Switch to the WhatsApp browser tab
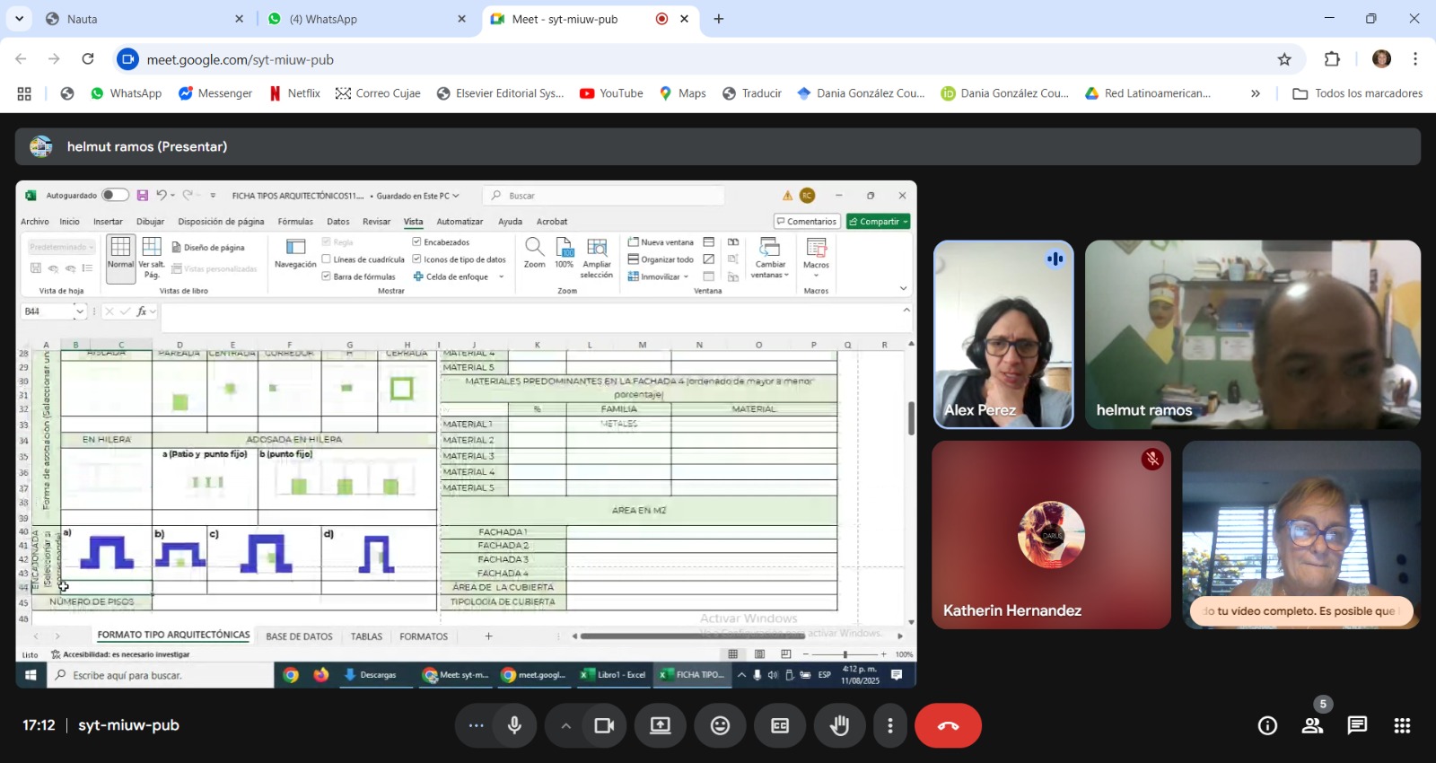Viewport: 1436px width, 763px height. 359,19
